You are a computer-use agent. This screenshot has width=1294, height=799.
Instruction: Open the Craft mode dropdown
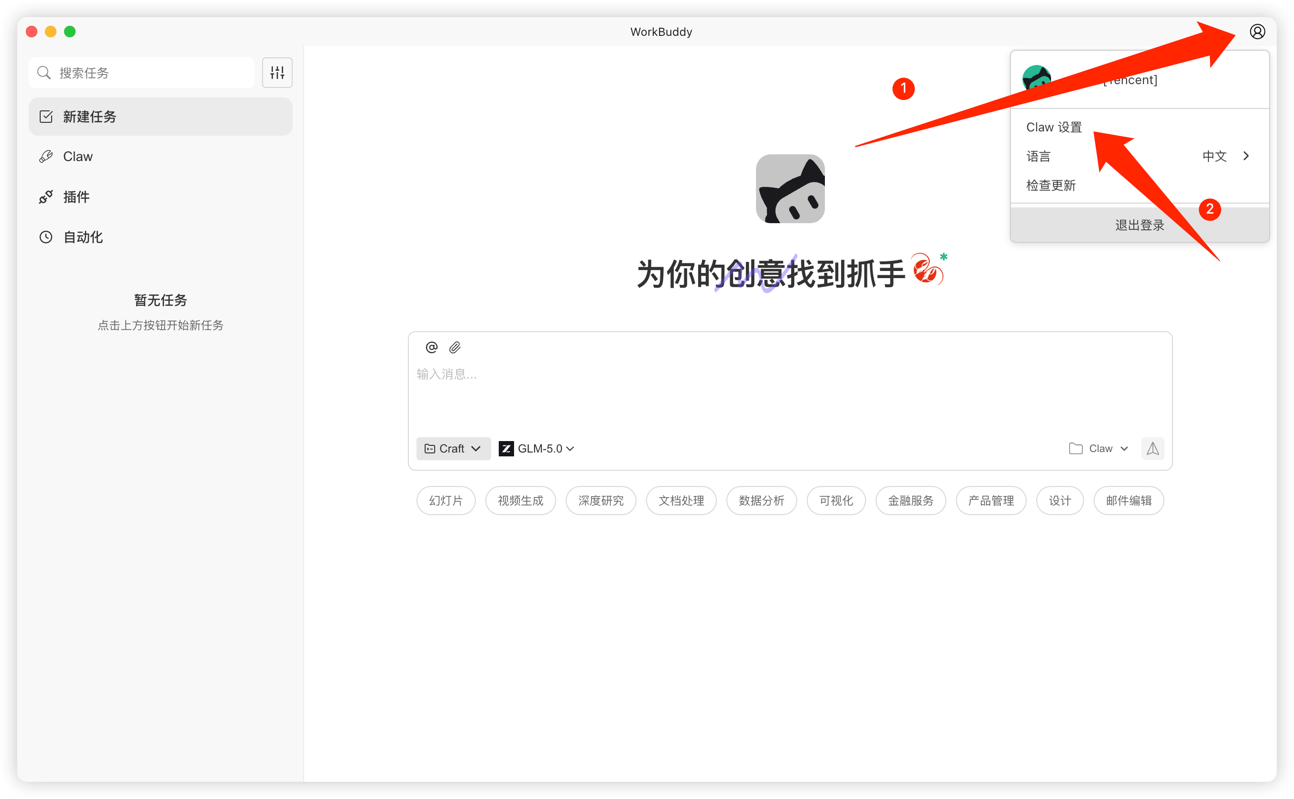point(453,448)
